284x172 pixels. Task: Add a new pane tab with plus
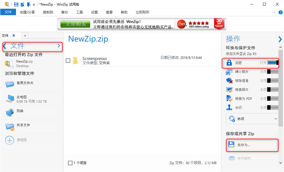tap(25, 36)
